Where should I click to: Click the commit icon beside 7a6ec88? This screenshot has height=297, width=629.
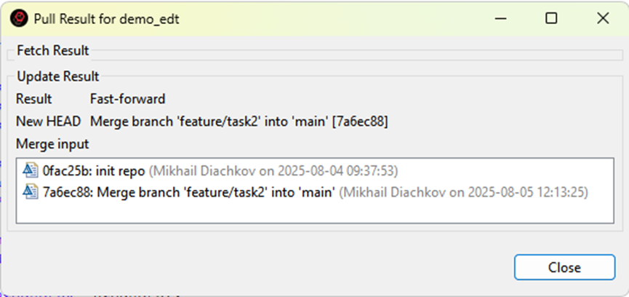[x=31, y=192]
